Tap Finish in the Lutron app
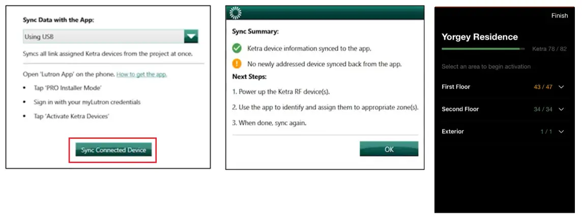 coord(559,16)
